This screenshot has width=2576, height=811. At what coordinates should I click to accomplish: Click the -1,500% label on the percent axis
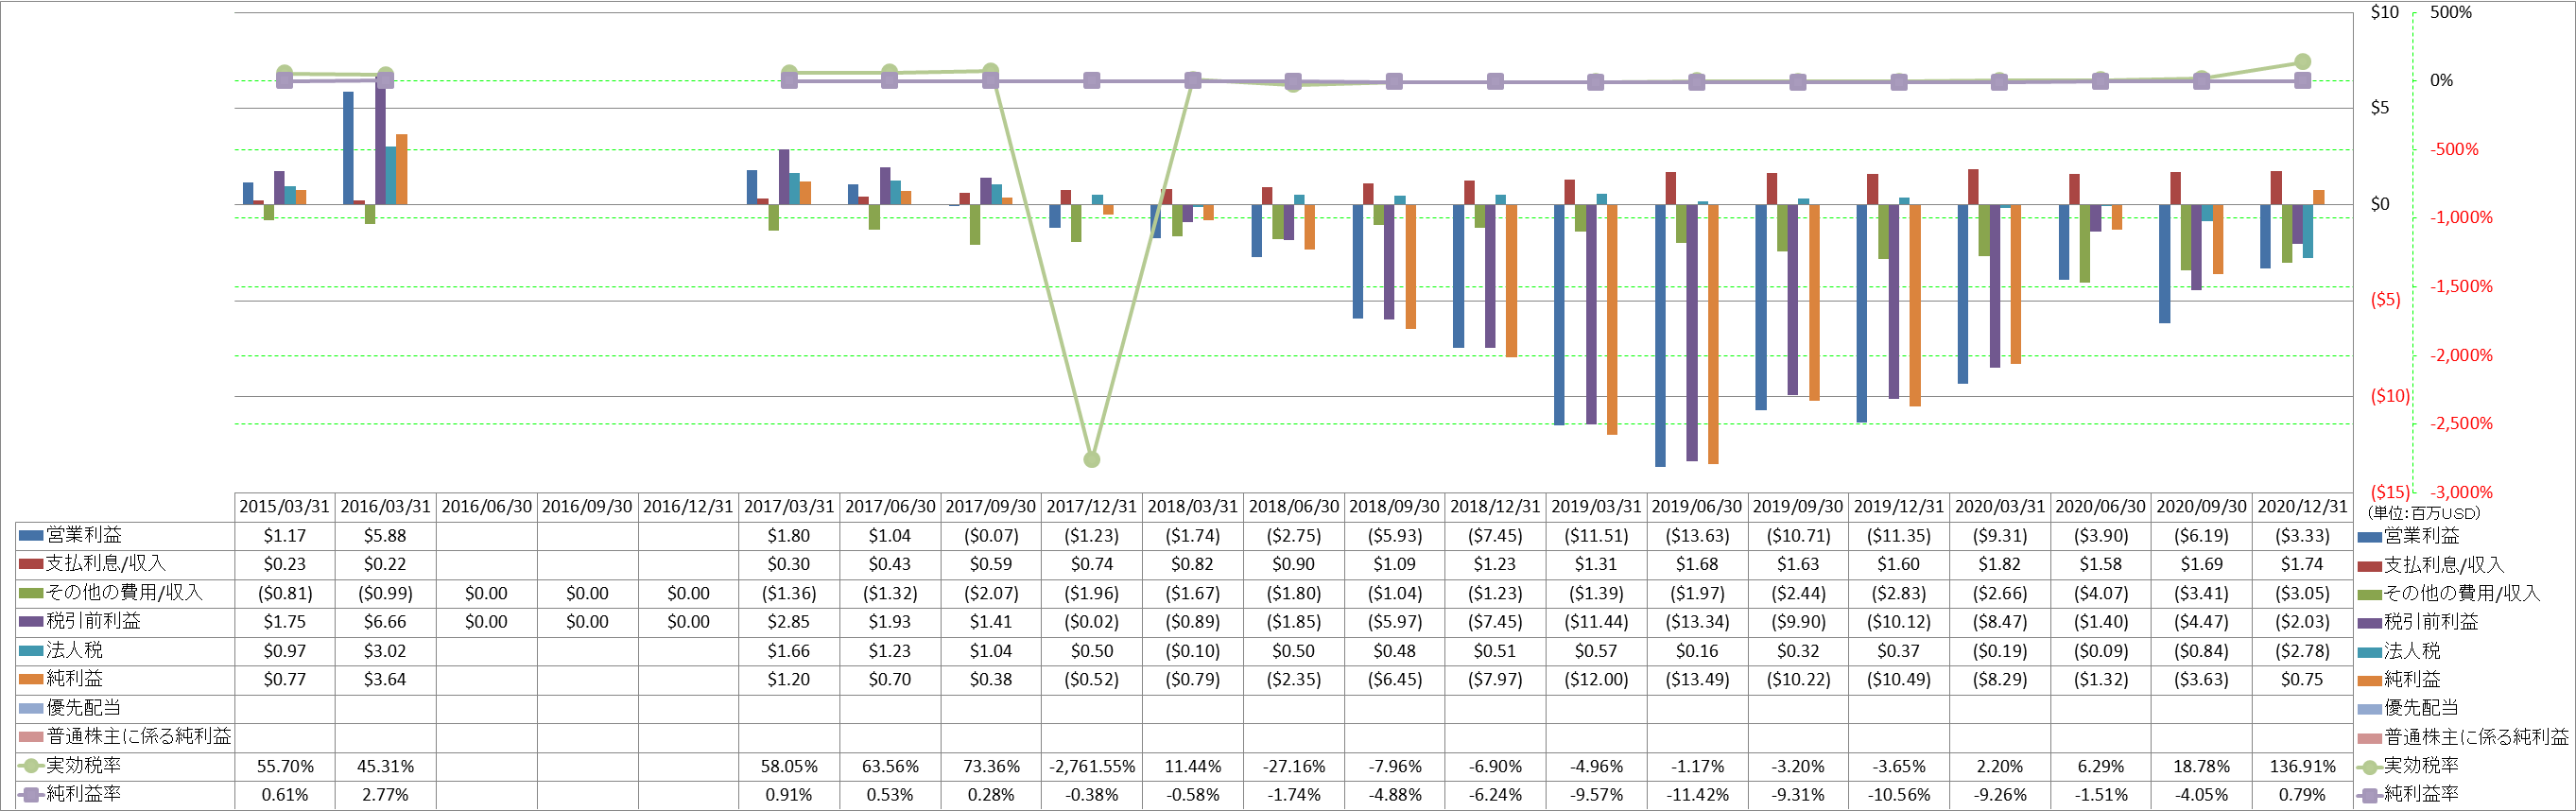(x=2461, y=287)
